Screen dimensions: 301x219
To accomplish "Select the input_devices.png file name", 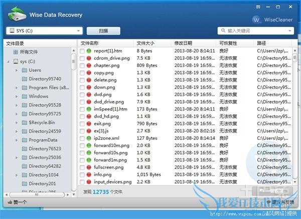I will pyautogui.click(x=113, y=182).
